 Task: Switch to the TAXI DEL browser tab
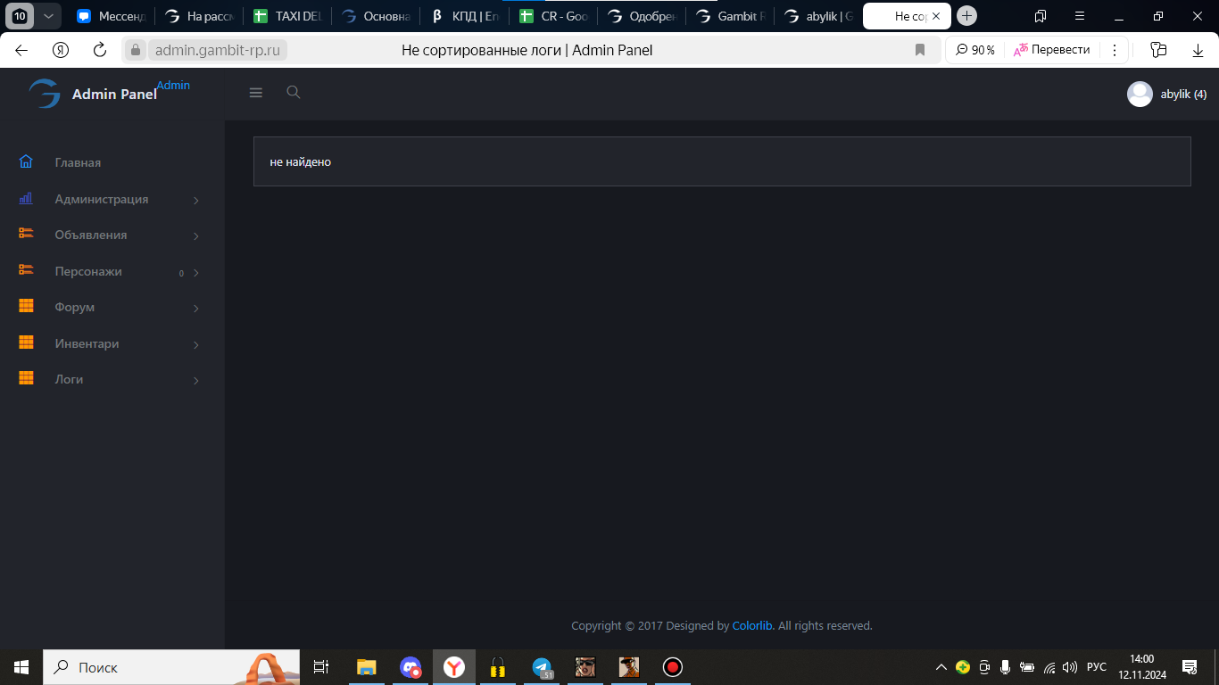[287, 16]
